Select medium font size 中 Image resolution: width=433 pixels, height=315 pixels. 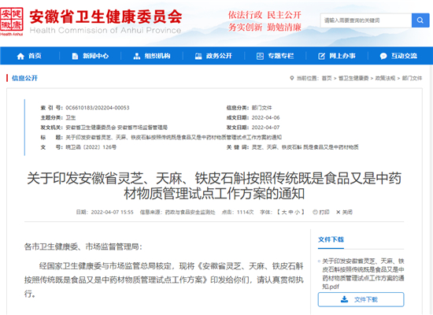click(x=291, y=212)
